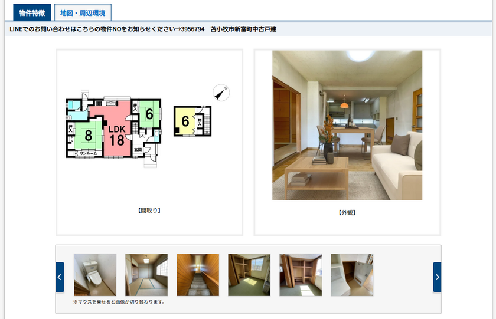This screenshot has width=496, height=319.
Task: Switch to the 地図・周辺環境 tab
Action: [x=82, y=12]
